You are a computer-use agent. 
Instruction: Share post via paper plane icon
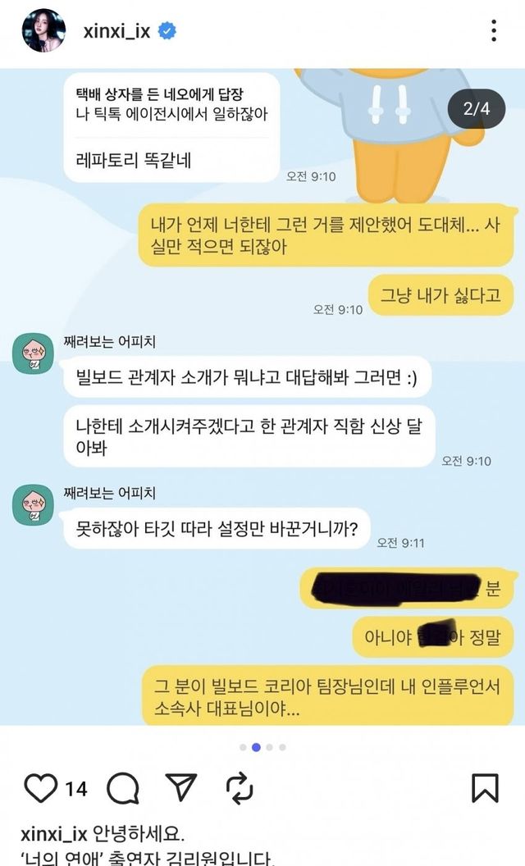tap(181, 787)
